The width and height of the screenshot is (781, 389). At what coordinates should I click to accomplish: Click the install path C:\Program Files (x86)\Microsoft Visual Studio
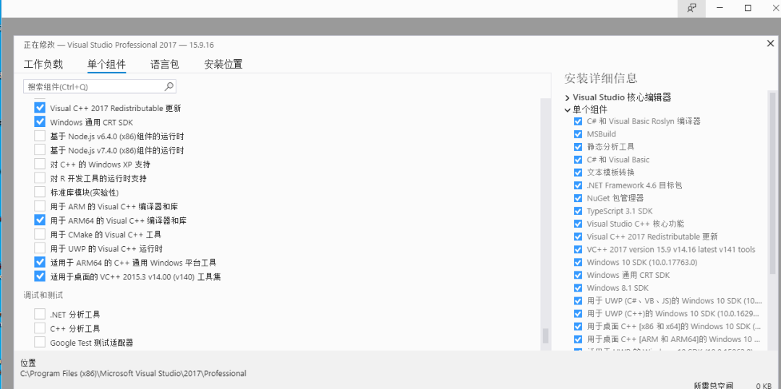click(134, 374)
